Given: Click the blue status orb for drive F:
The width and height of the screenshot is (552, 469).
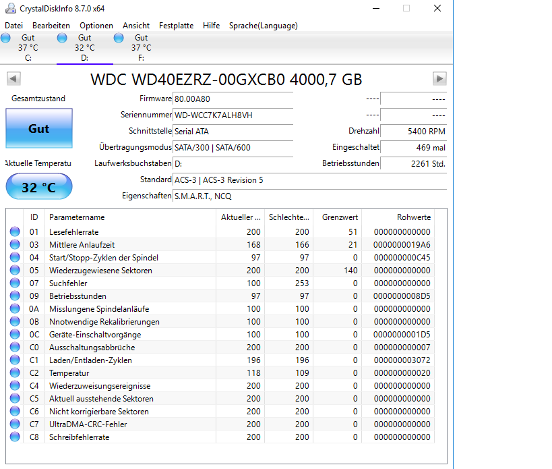Looking at the screenshot, I should [x=119, y=38].
